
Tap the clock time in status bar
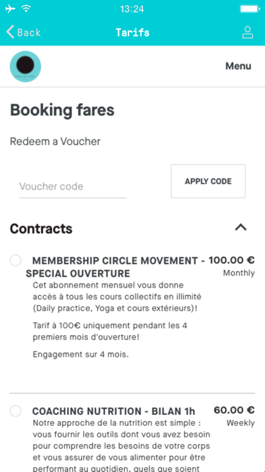pos(132,9)
